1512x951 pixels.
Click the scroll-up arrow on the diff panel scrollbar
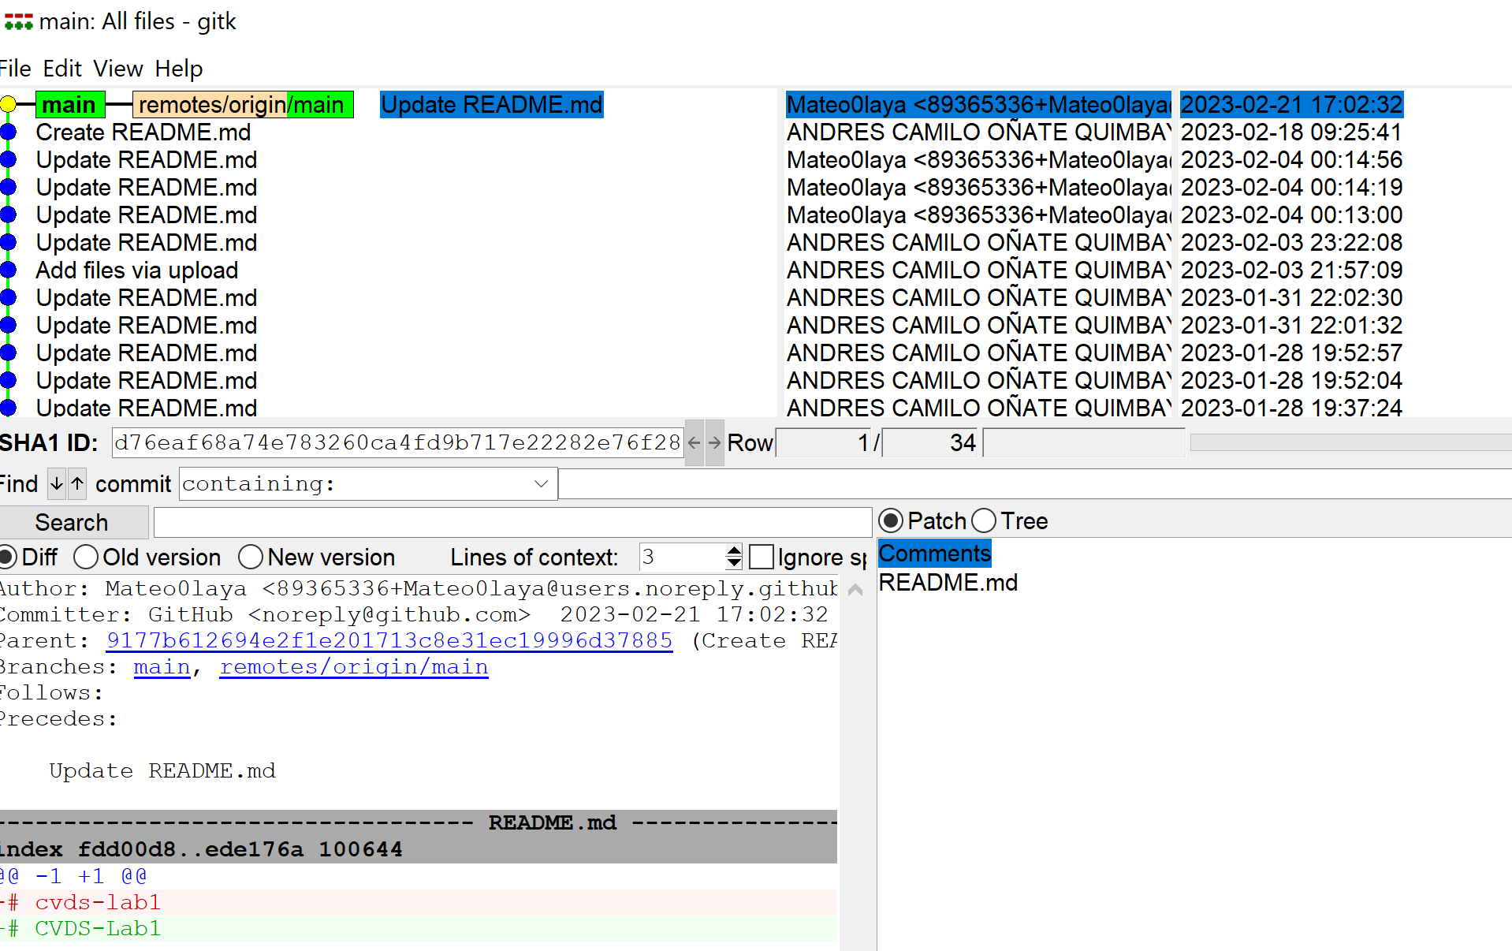click(x=855, y=589)
